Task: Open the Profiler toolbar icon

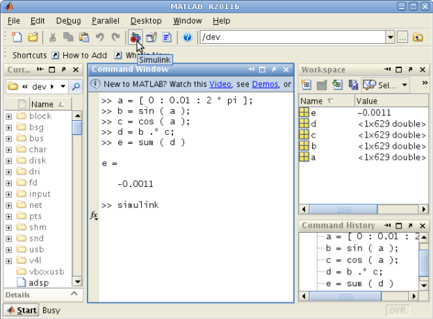Action: (x=167, y=37)
